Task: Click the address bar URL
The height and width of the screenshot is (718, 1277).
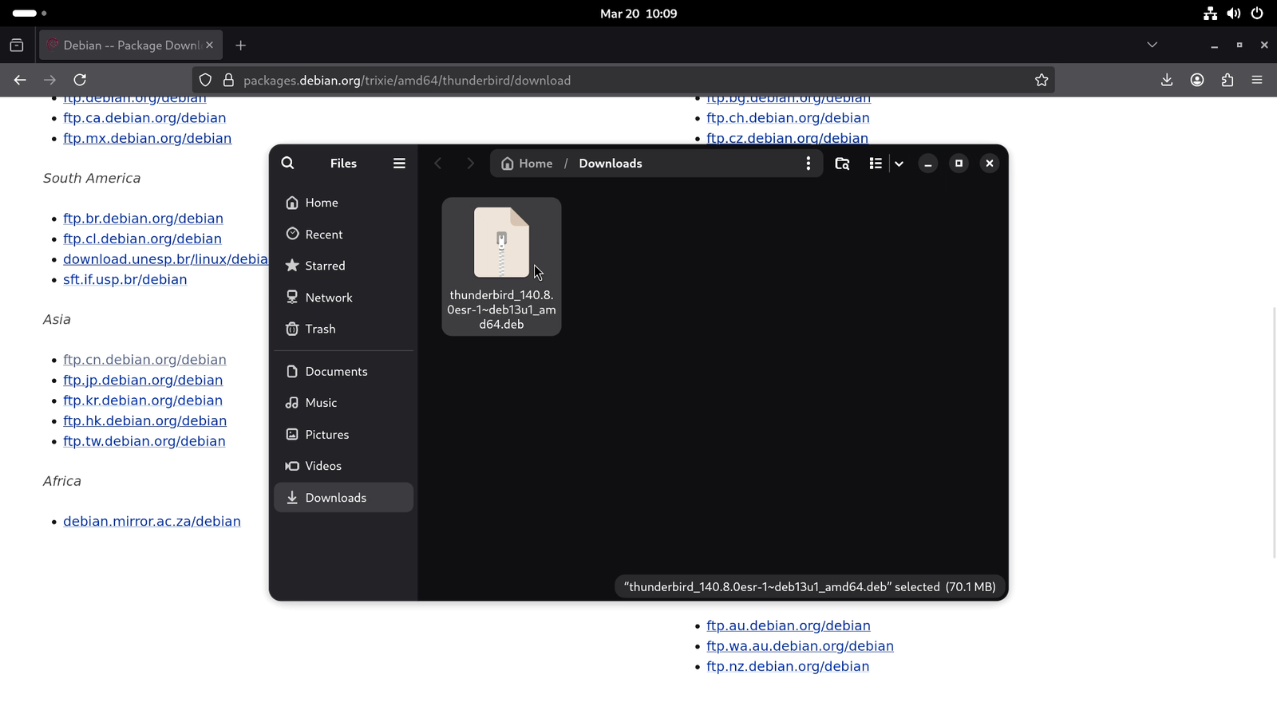Action: point(407,81)
